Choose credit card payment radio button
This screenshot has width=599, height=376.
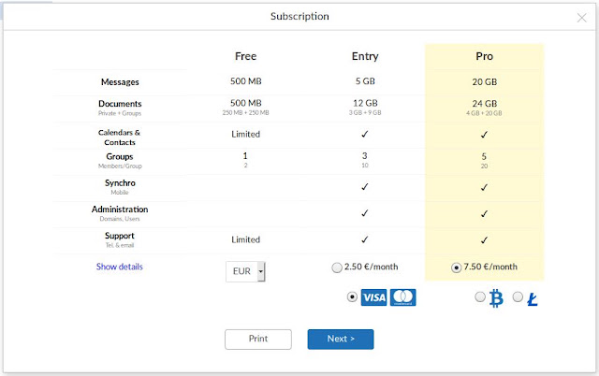tap(352, 296)
